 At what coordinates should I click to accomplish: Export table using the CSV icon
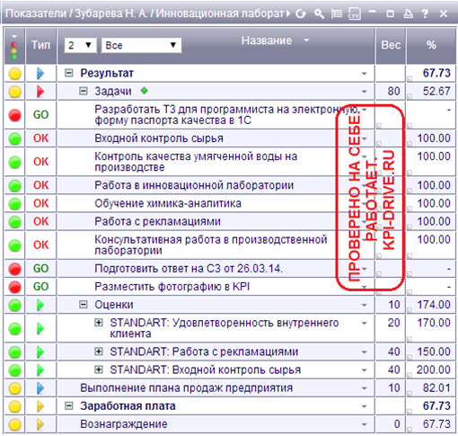pos(354,13)
